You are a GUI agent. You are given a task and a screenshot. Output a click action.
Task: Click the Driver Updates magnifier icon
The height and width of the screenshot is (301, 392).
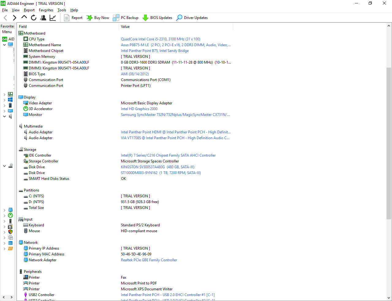(179, 18)
